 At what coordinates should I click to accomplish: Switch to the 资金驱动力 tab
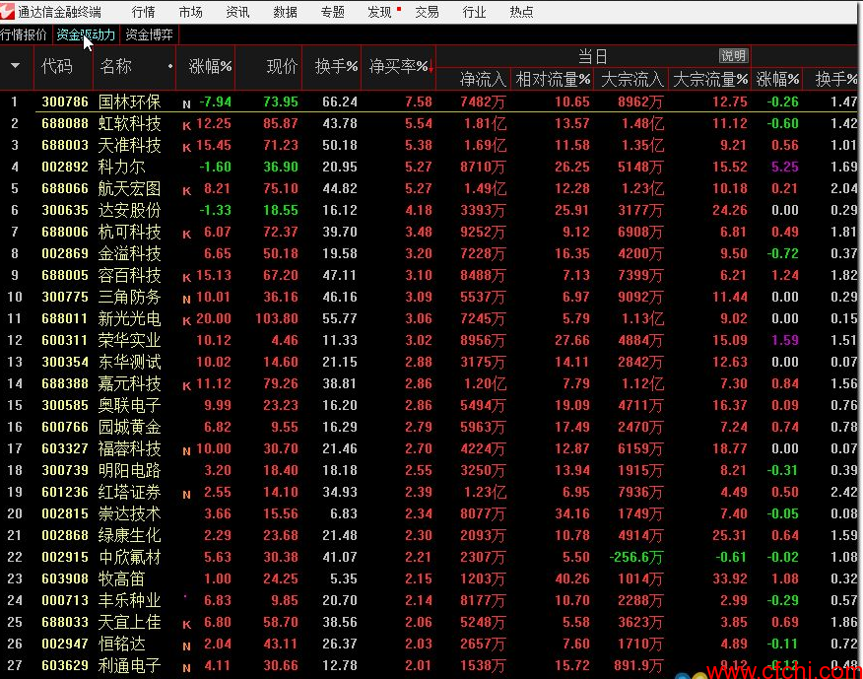[86, 34]
